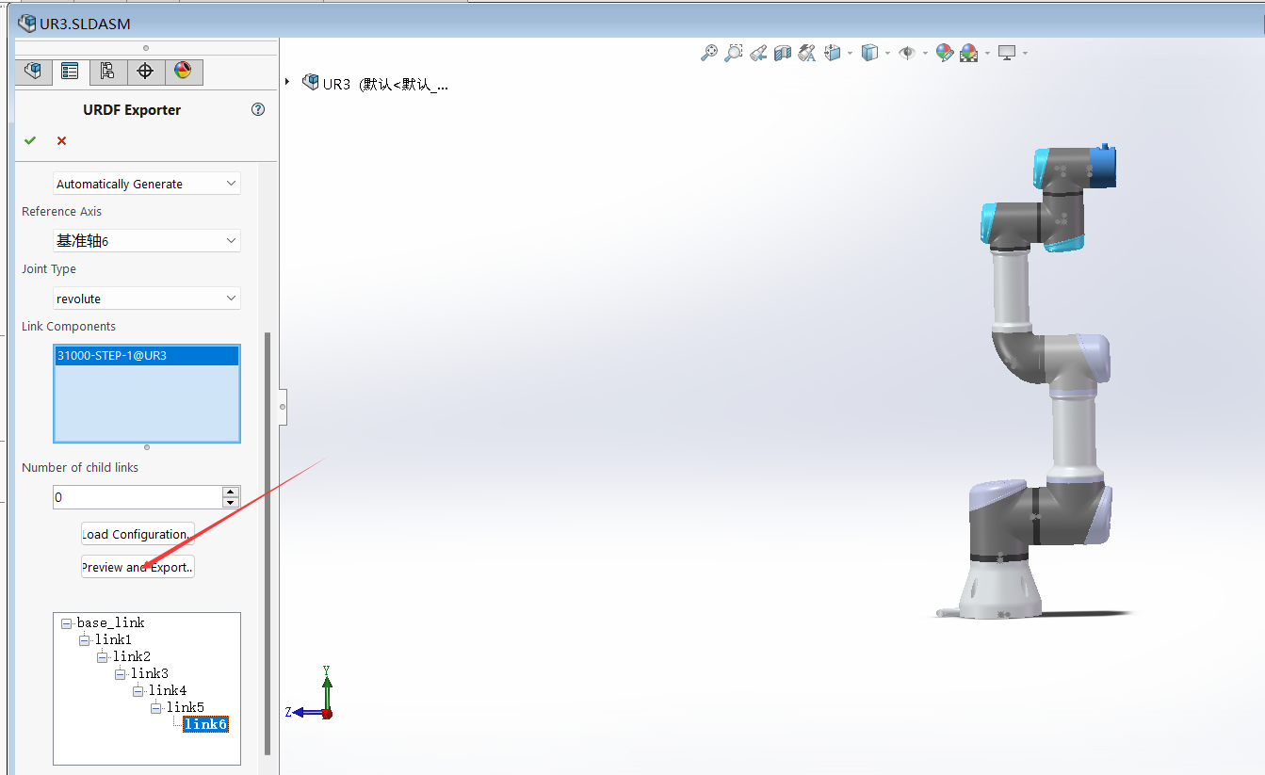This screenshot has width=1265, height=775.
Task: Click the panel collapse handle on divider
Action: (x=283, y=407)
